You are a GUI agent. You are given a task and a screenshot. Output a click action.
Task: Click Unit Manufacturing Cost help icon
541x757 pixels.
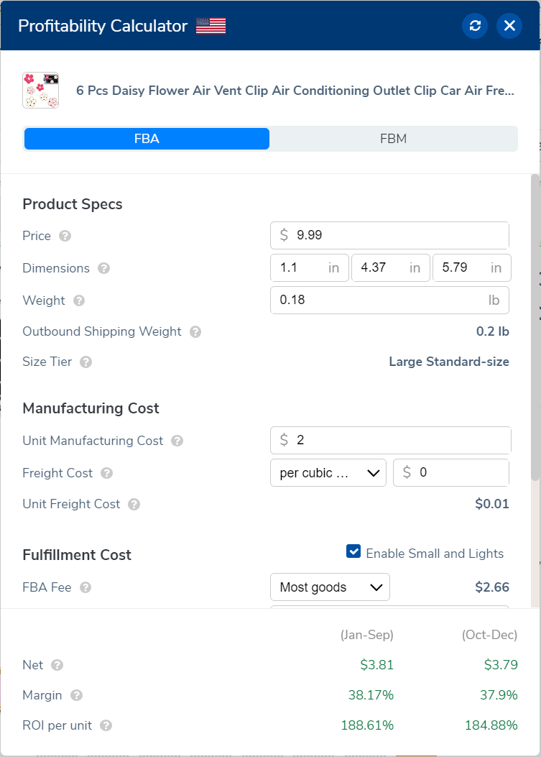click(177, 441)
